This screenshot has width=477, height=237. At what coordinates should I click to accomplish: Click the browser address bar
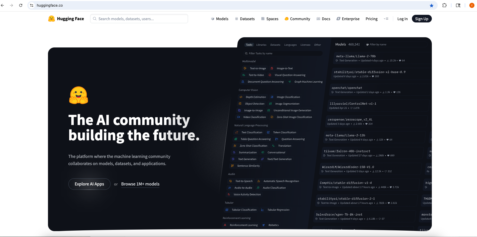[x=102, y=5]
